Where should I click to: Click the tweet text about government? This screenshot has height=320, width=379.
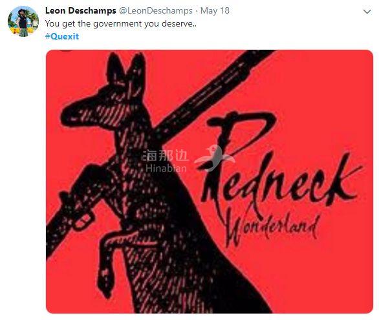[120, 24]
